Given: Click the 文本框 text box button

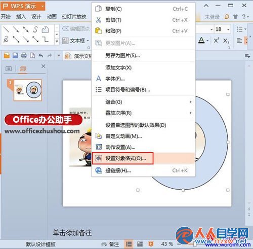Looking at the screenshot, I should coord(75,41).
